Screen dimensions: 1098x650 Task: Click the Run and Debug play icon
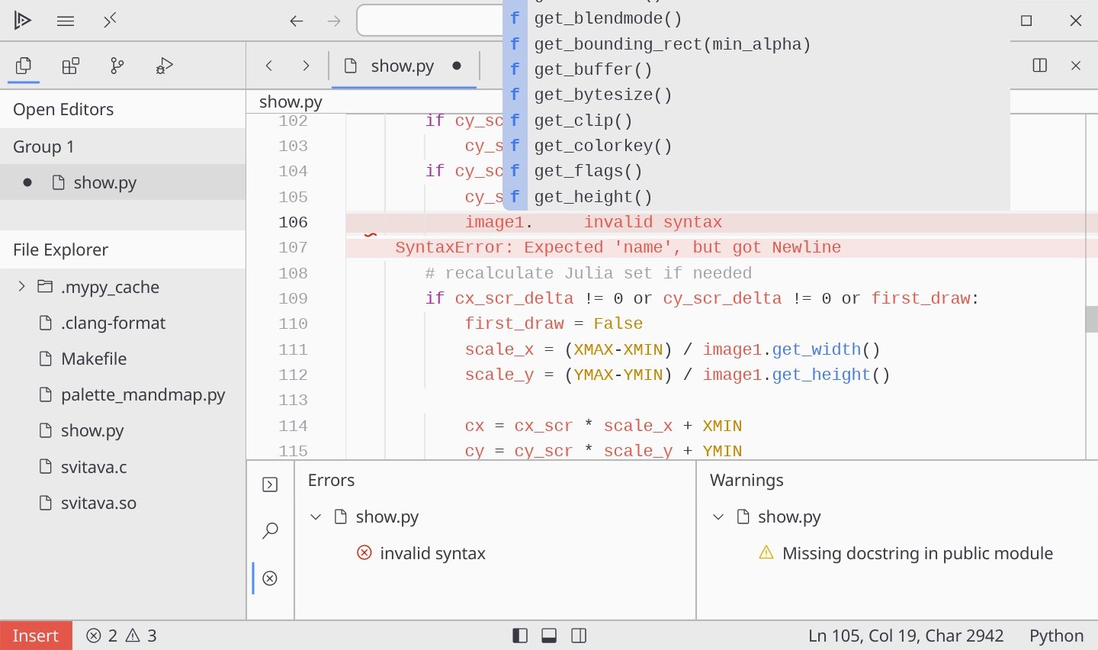(23, 21)
